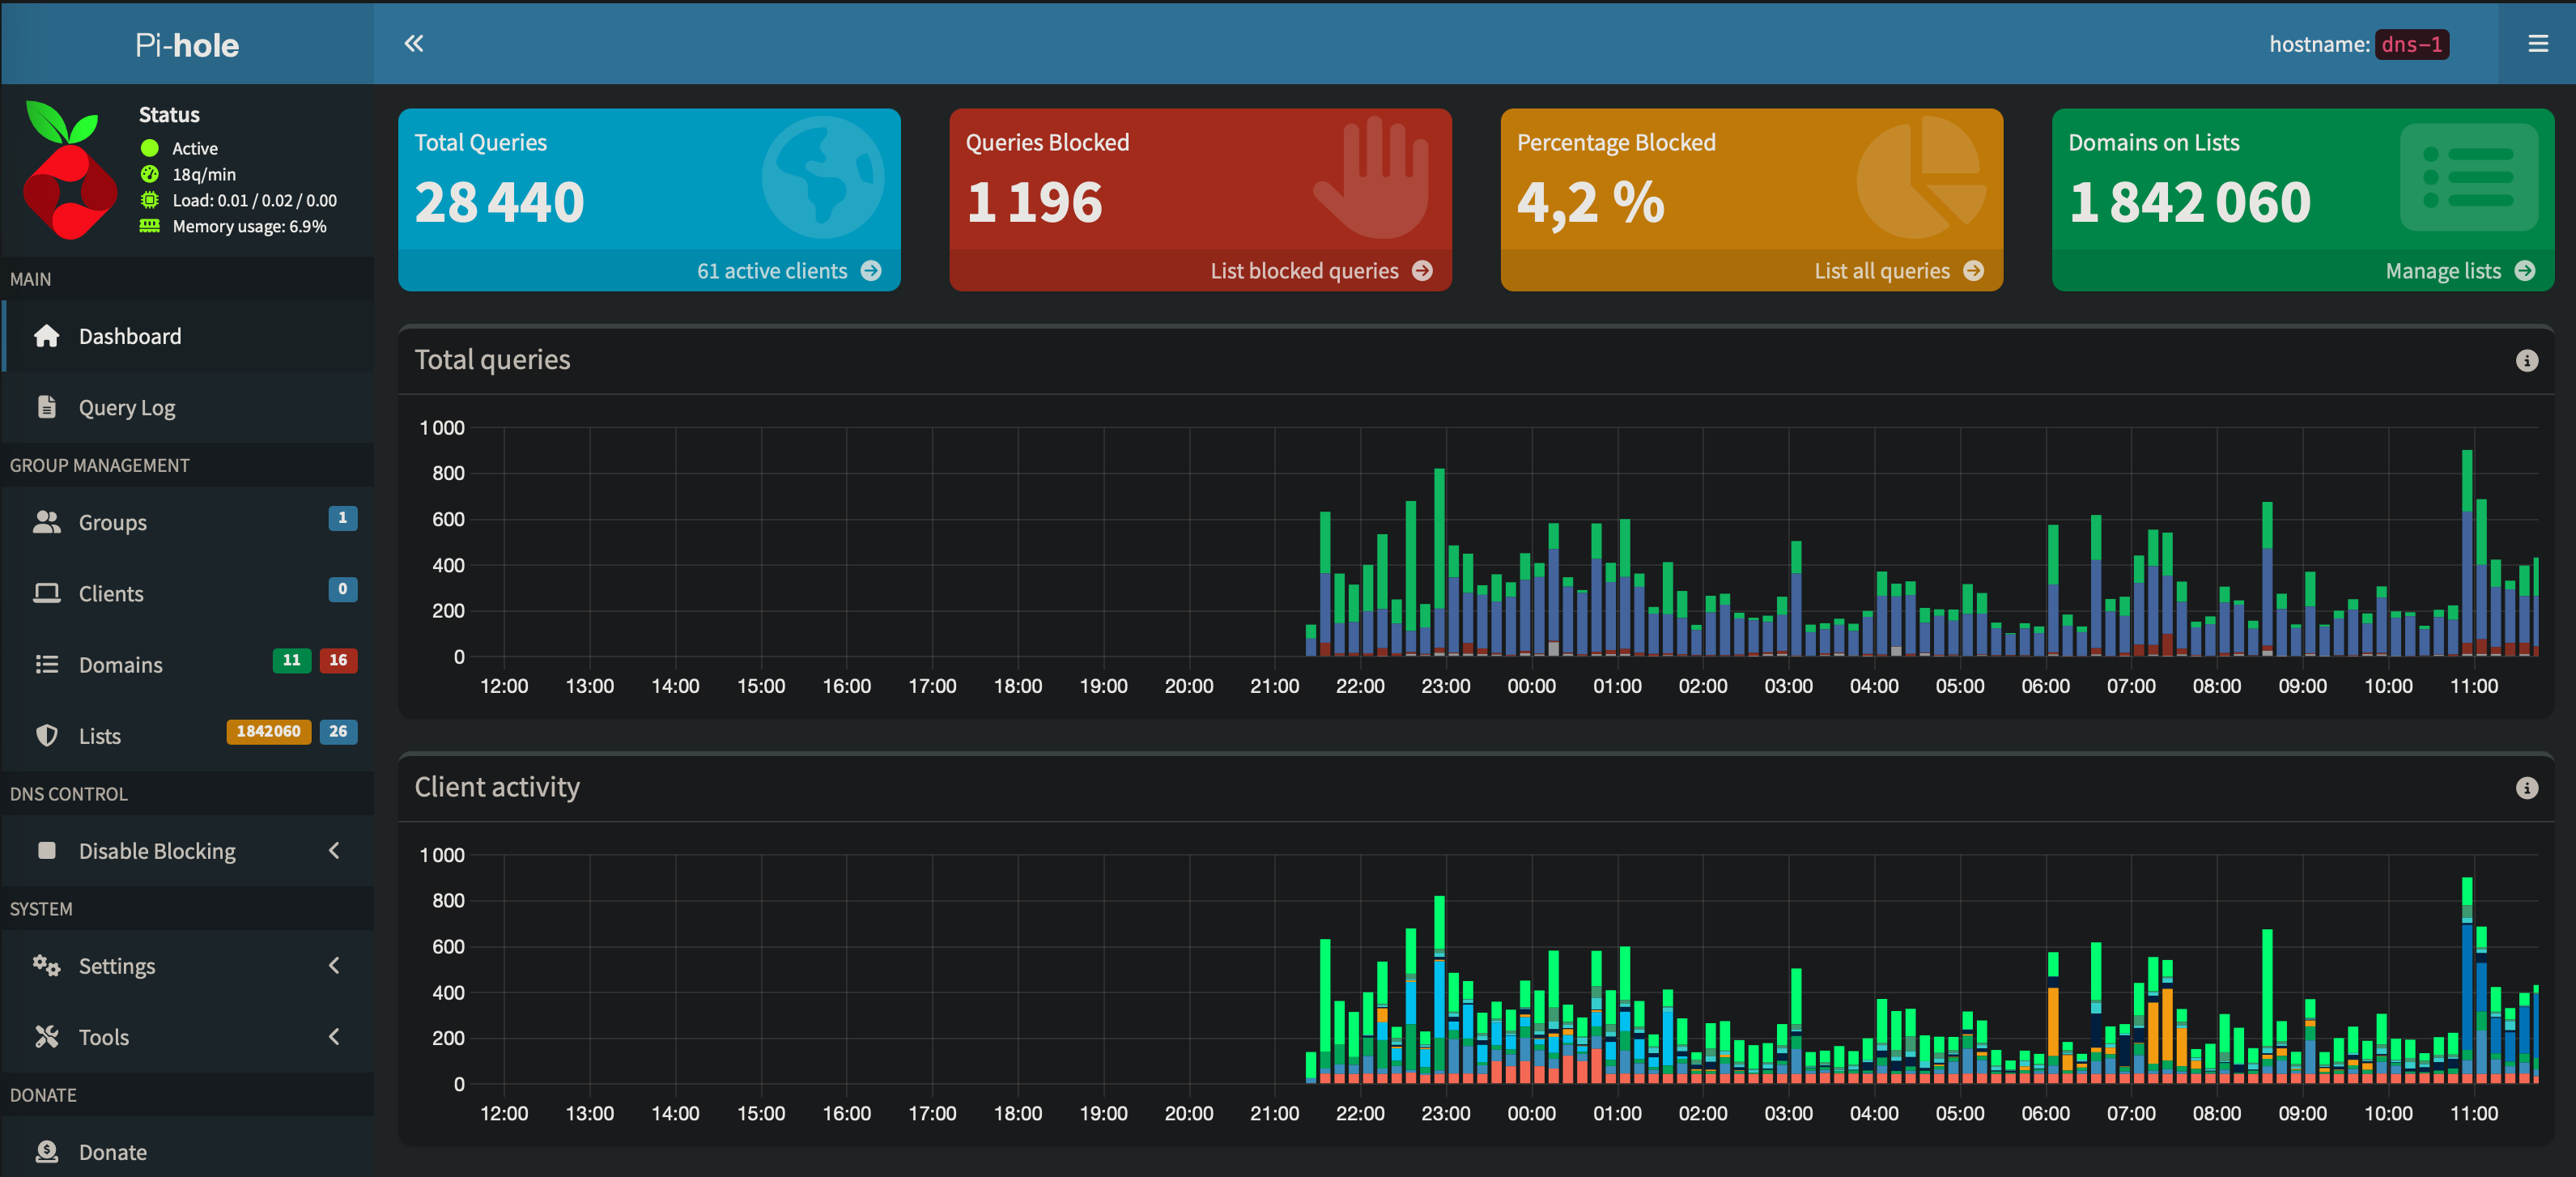Open the hamburger menu top right
This screenshot has width=2576, height=1177.
pyautogui.click(x=2537, y=44)
